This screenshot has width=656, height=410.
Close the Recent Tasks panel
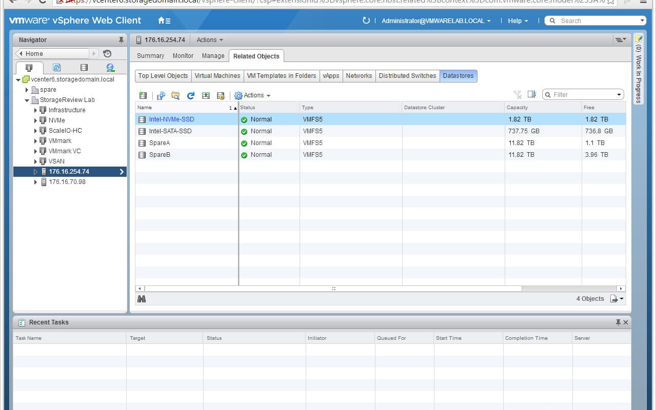[626, 322]
